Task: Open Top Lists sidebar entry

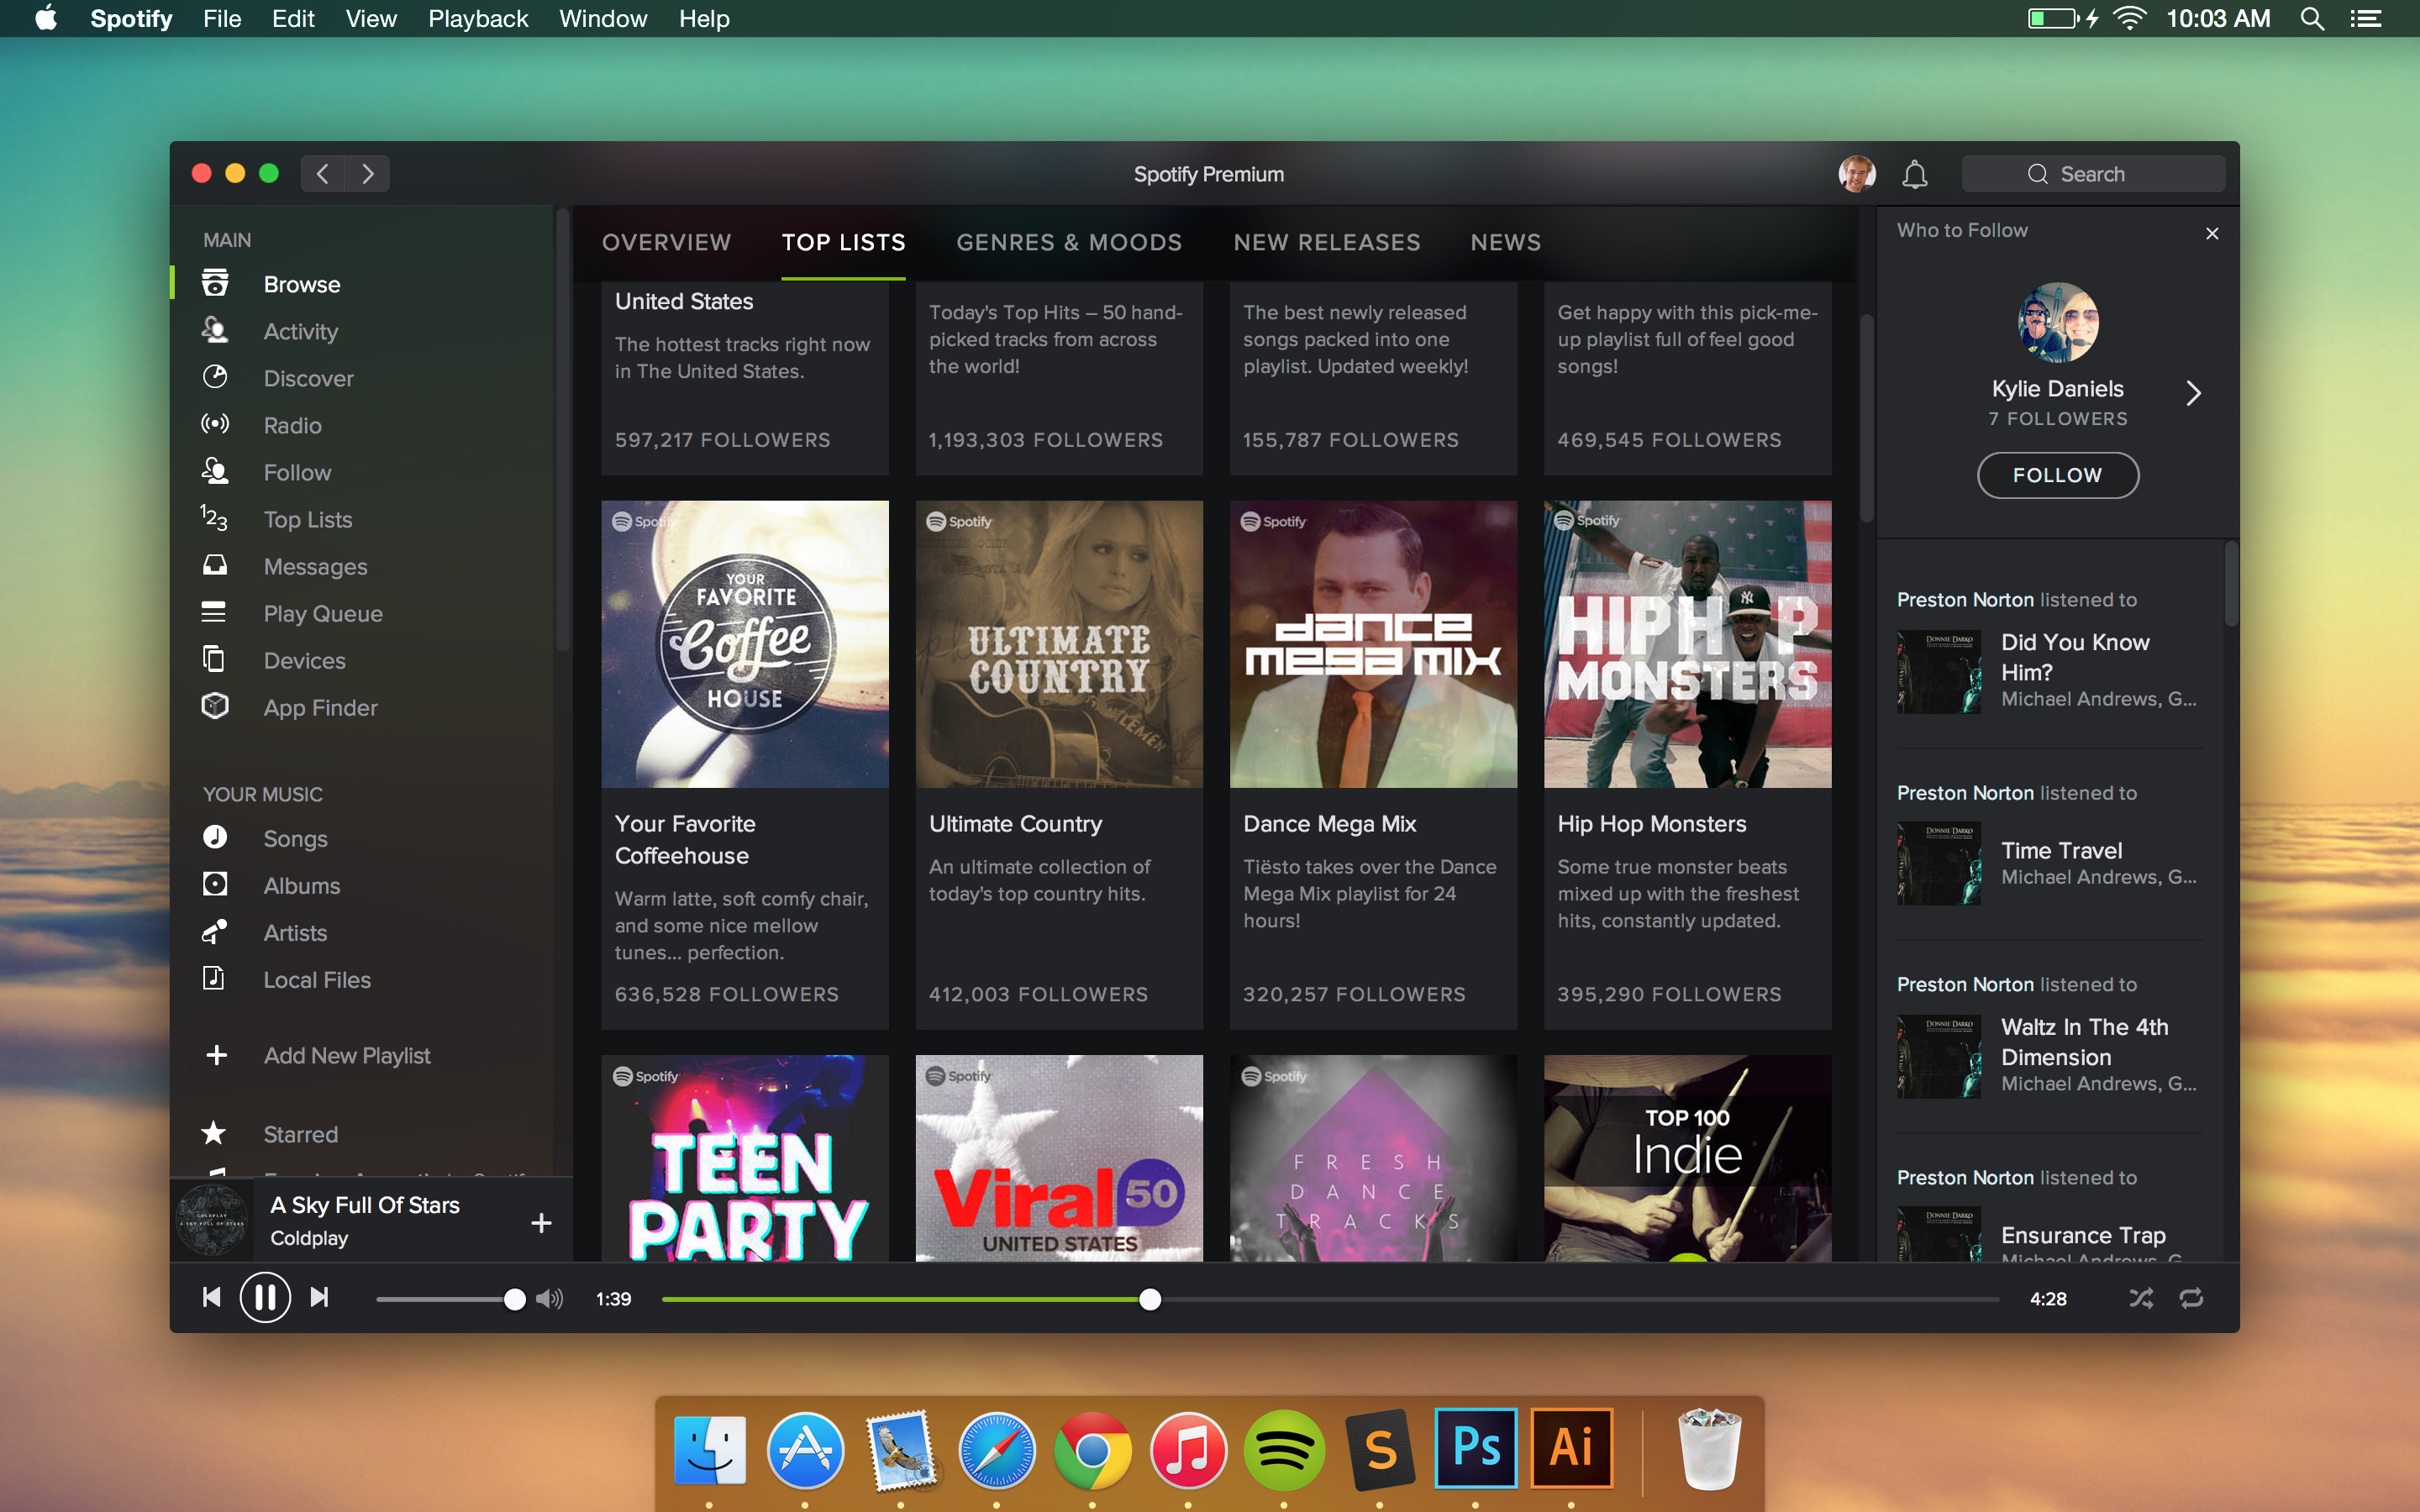Action: tap(307, 519)
